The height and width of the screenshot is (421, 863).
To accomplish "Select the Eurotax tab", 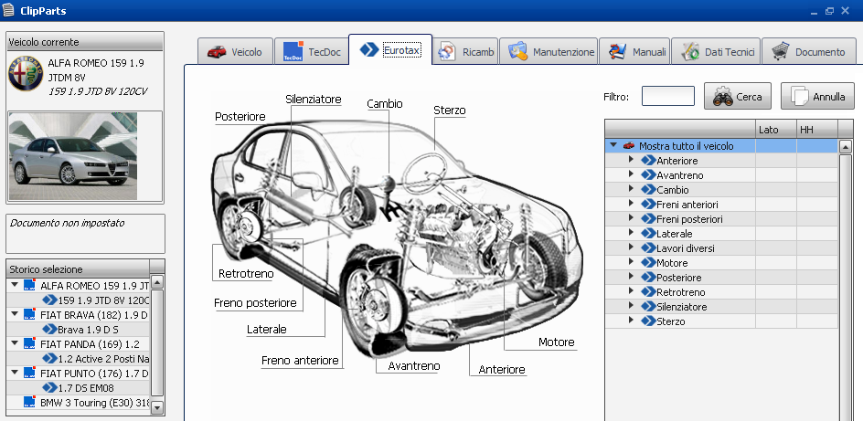I will 390,50.
